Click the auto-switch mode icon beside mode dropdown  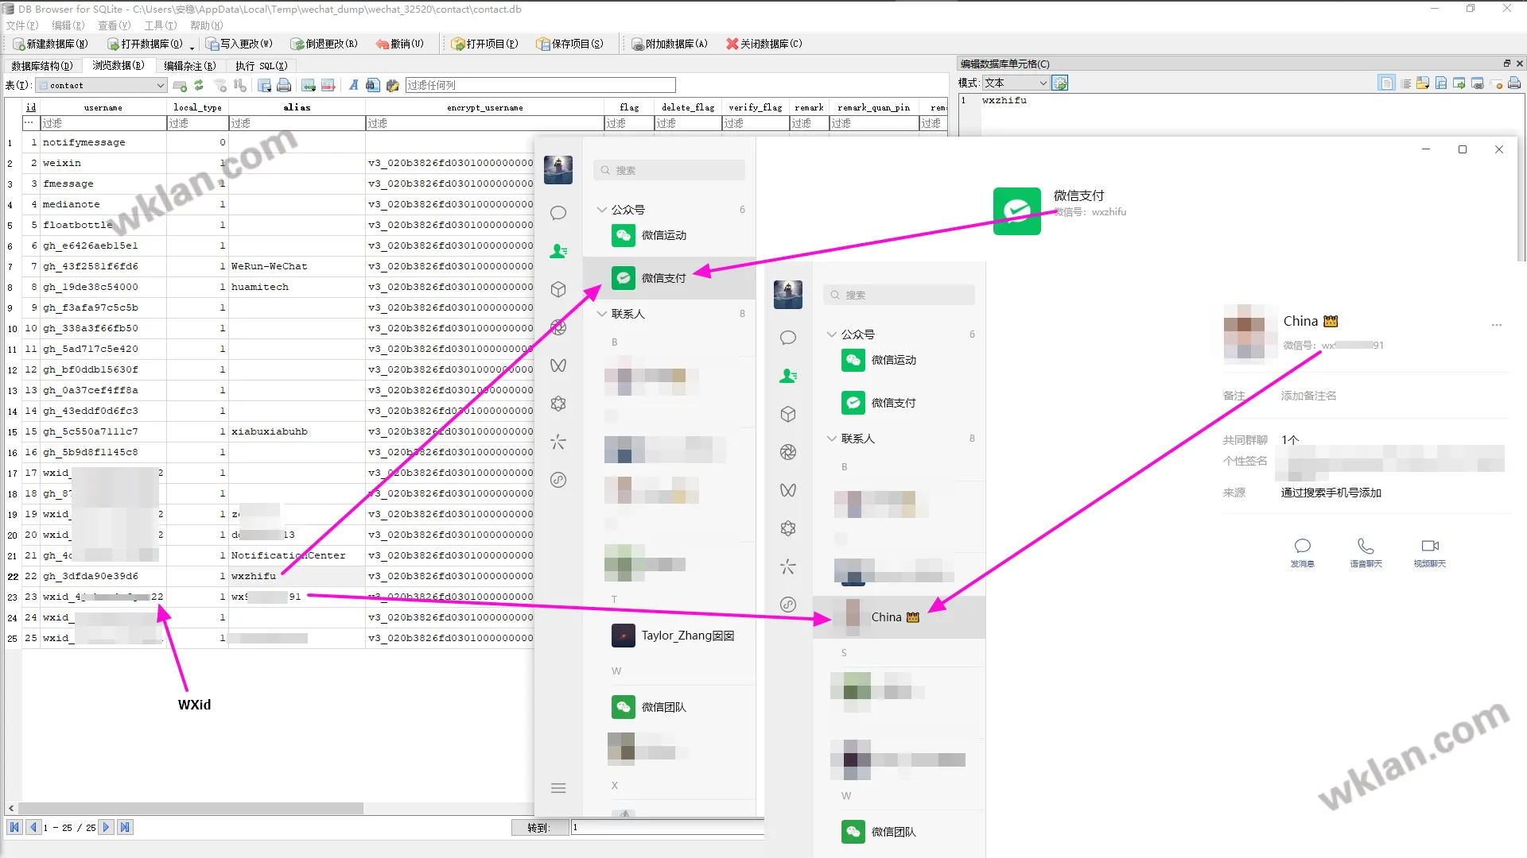[1060, 83]
